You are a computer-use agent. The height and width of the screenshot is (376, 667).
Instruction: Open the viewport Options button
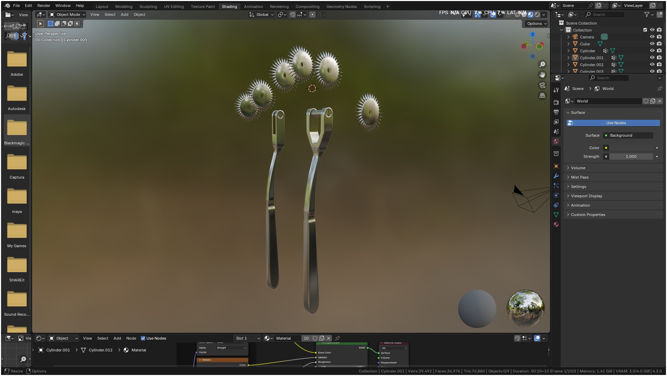pyautogui.click(x=537, y=24)
